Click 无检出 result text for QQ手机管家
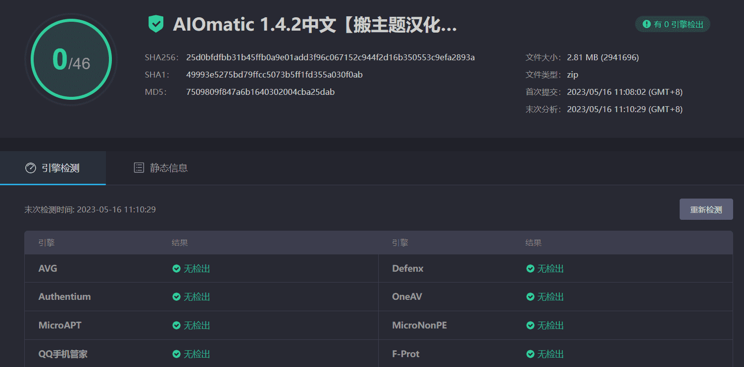Screen dimensions: 744x367 (x=197, y=354)
